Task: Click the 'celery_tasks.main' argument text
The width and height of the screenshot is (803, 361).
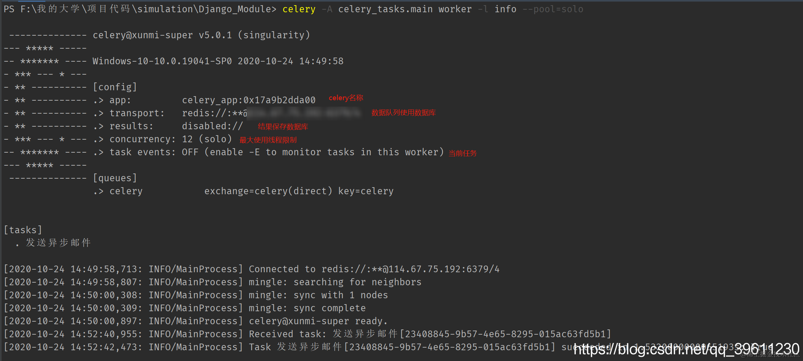Action: coord(385,9)
